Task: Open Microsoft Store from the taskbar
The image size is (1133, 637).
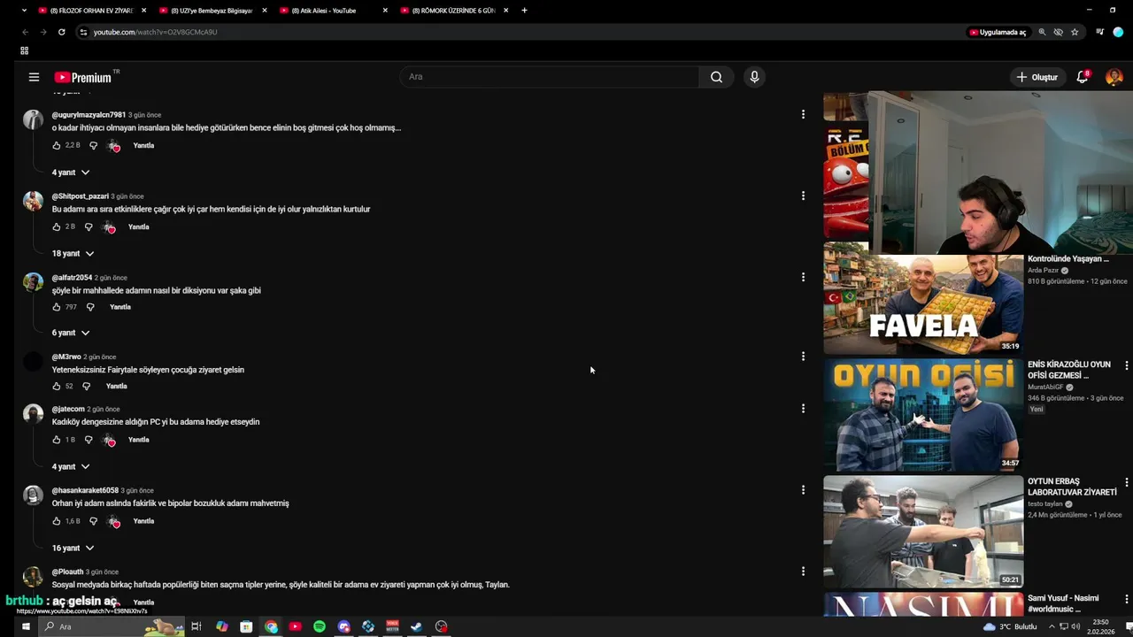Action: [x=246, y=626]
